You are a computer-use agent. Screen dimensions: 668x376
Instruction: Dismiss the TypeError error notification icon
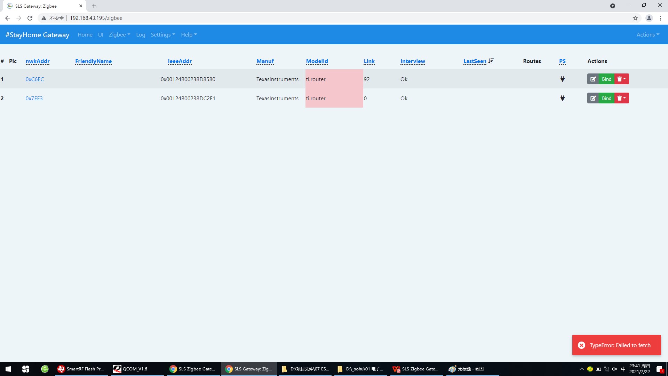(581, 345)
